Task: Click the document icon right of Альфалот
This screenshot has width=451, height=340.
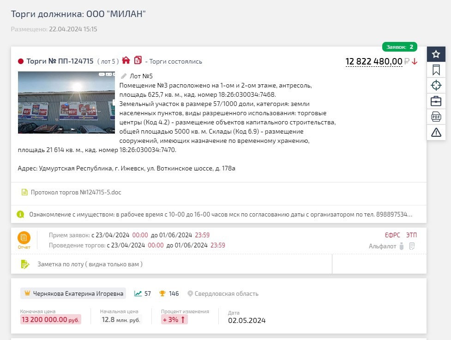Action: click(x=412, y=246)
